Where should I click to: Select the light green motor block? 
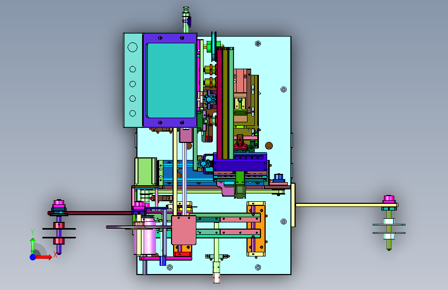[x=146, y=171]
